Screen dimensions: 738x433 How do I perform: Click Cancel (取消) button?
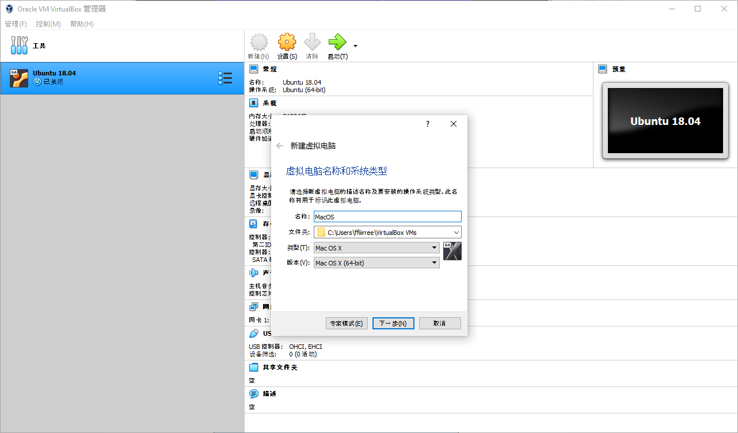(x=440, y=323)
